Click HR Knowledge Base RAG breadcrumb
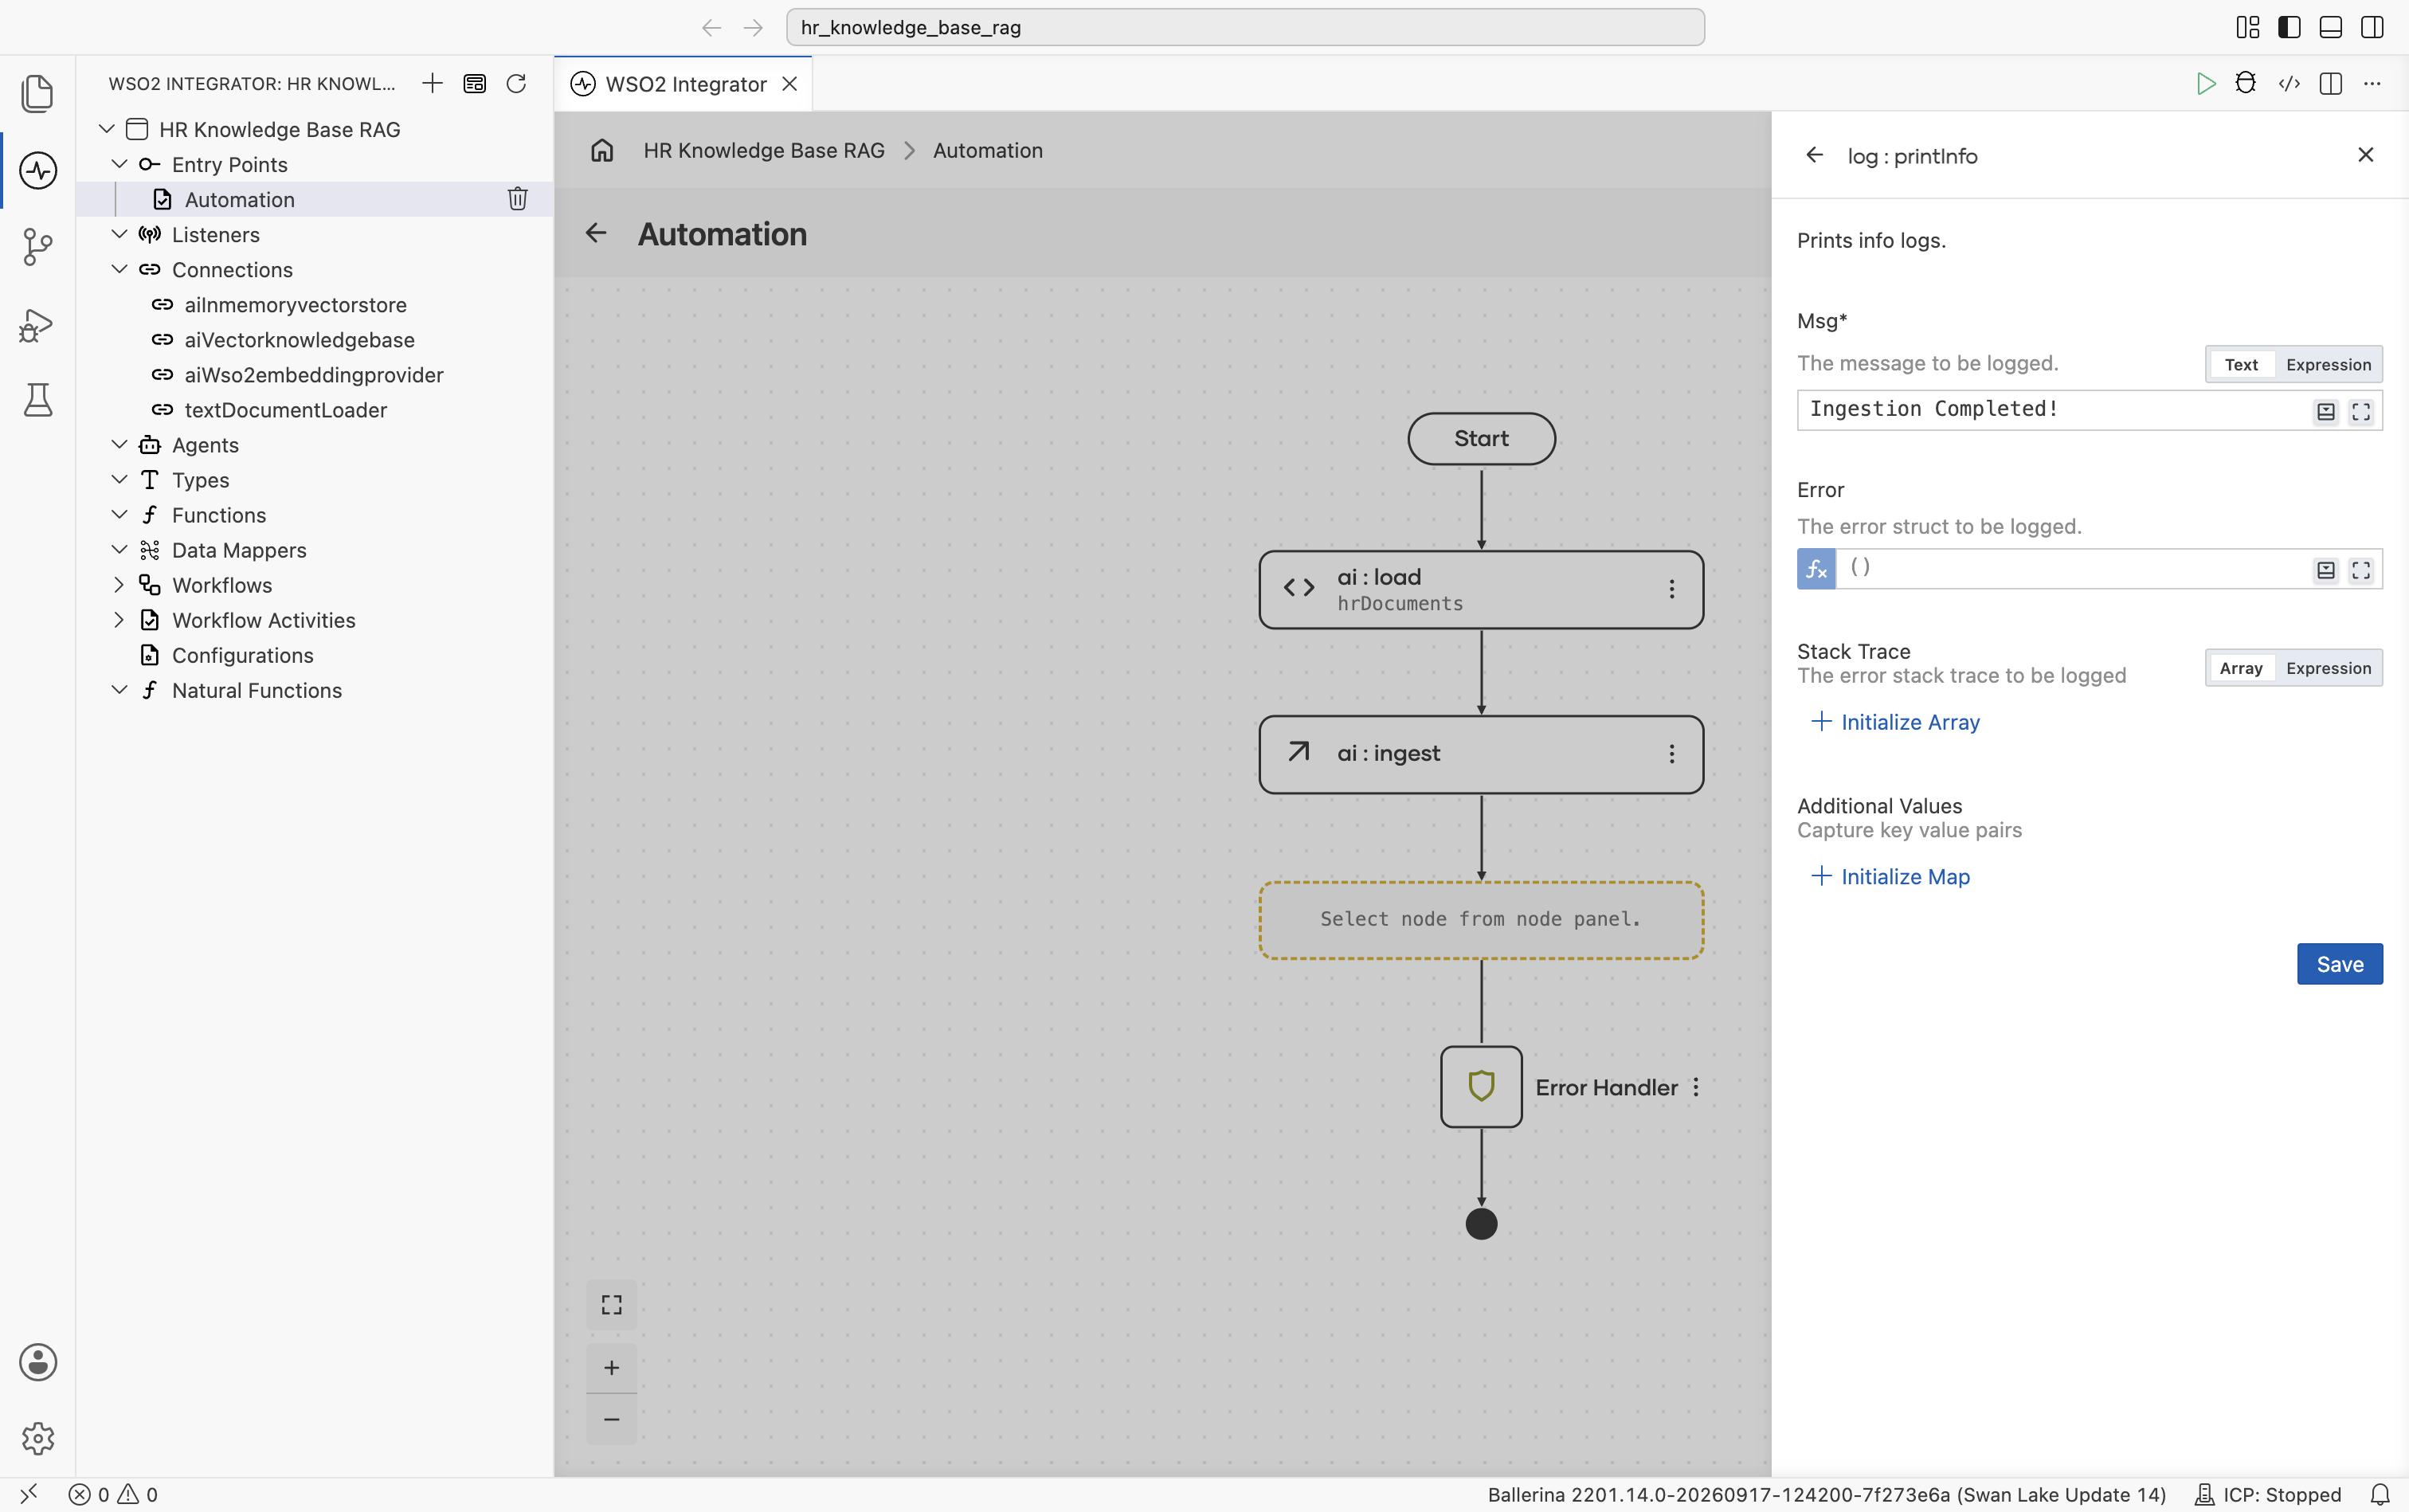The width and height of the screenshot is (2409, 1512). [764, 150]
